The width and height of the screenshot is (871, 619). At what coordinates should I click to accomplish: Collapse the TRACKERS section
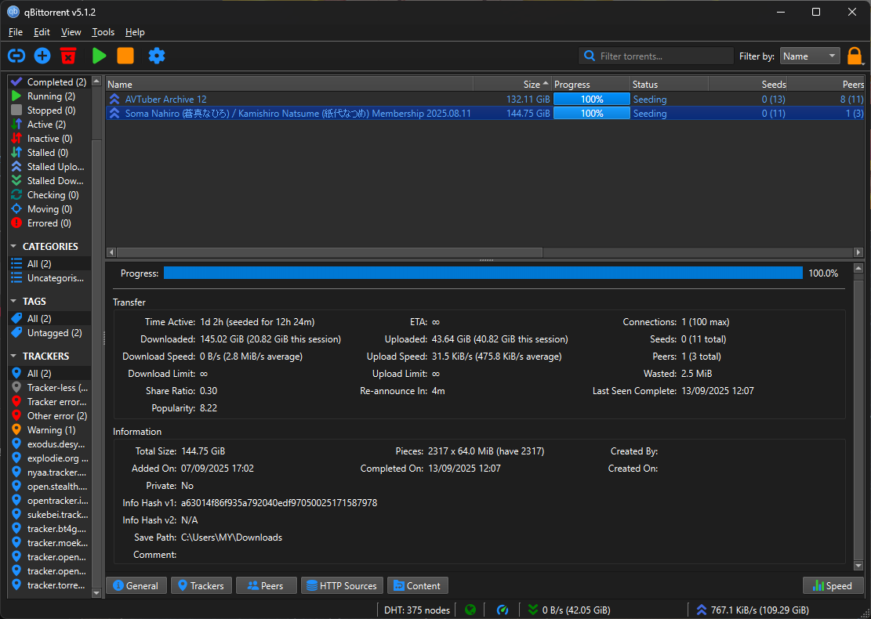click(14, 356)
